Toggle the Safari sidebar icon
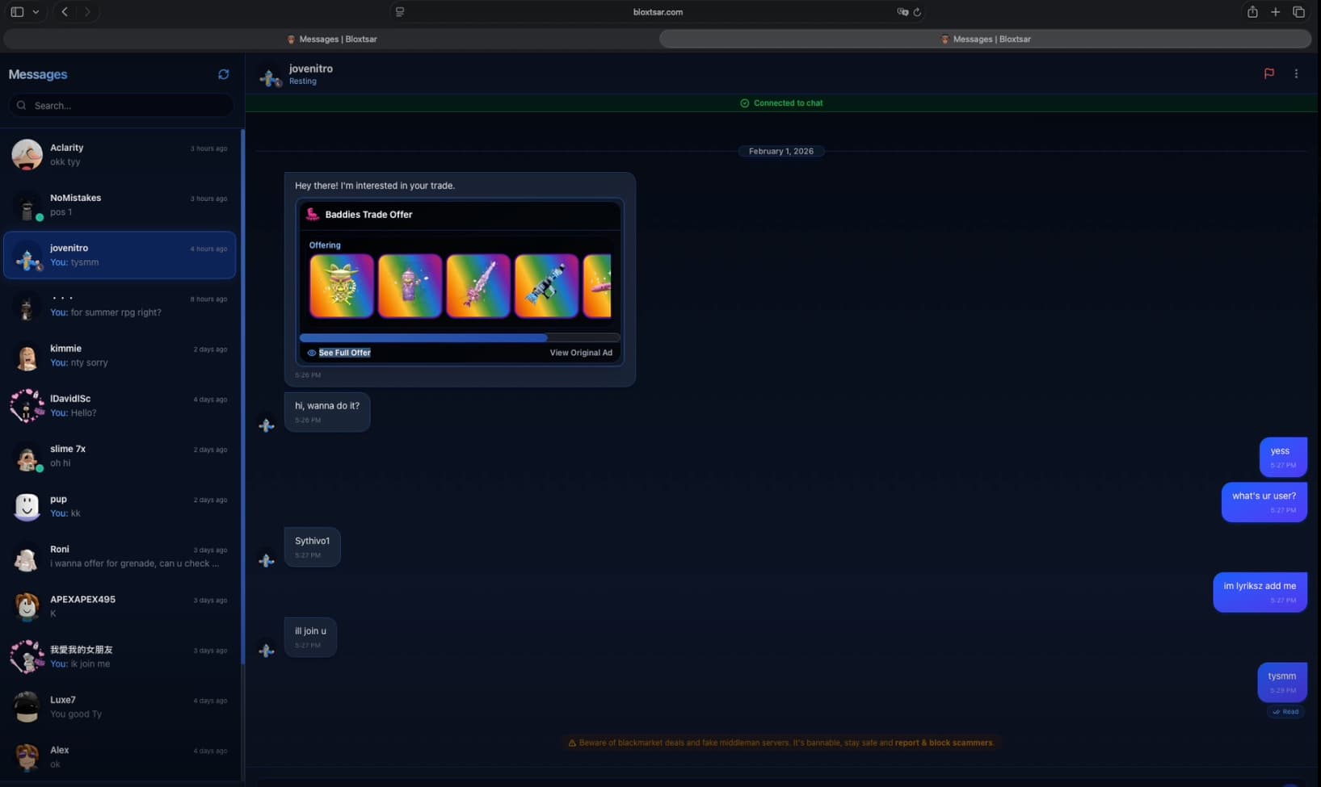The height and width of the screenshot is (787, 1321). click(x=17, y=12)
